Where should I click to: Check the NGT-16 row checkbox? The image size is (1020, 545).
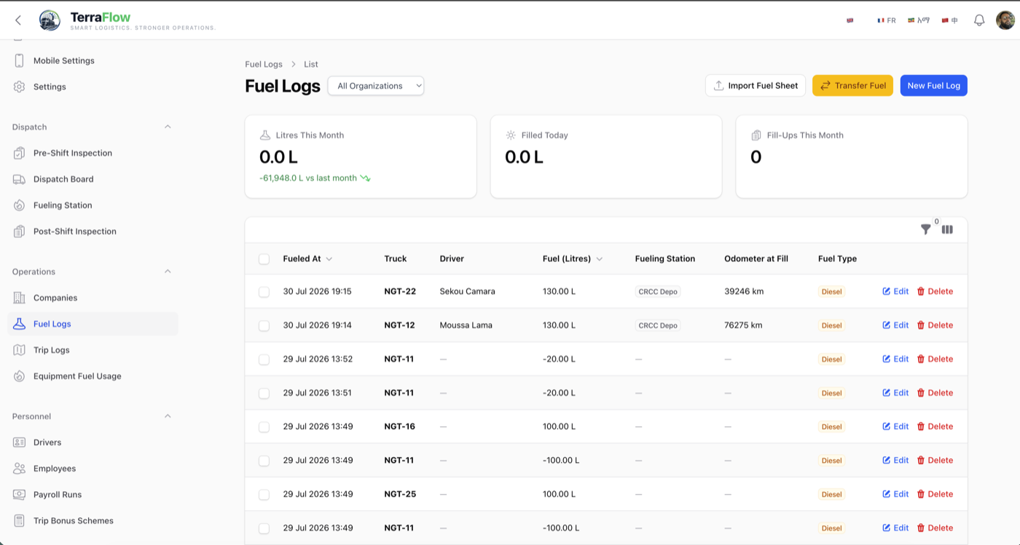pos(264,427)
